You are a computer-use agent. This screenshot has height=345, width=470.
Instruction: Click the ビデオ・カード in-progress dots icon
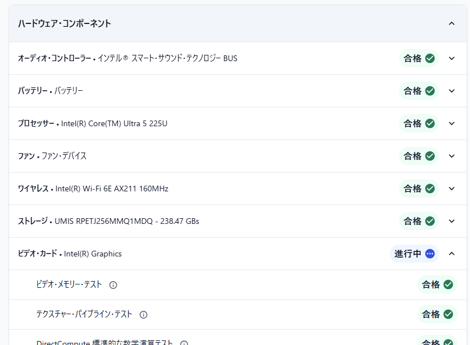click(430, 254)
